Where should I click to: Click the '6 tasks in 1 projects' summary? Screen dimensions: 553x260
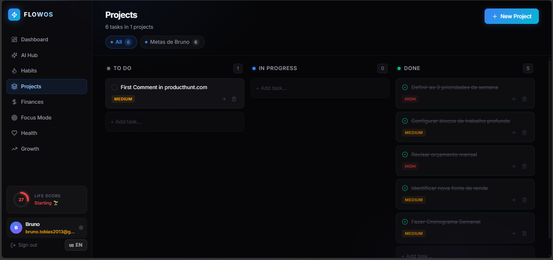(x=129, y=27)
